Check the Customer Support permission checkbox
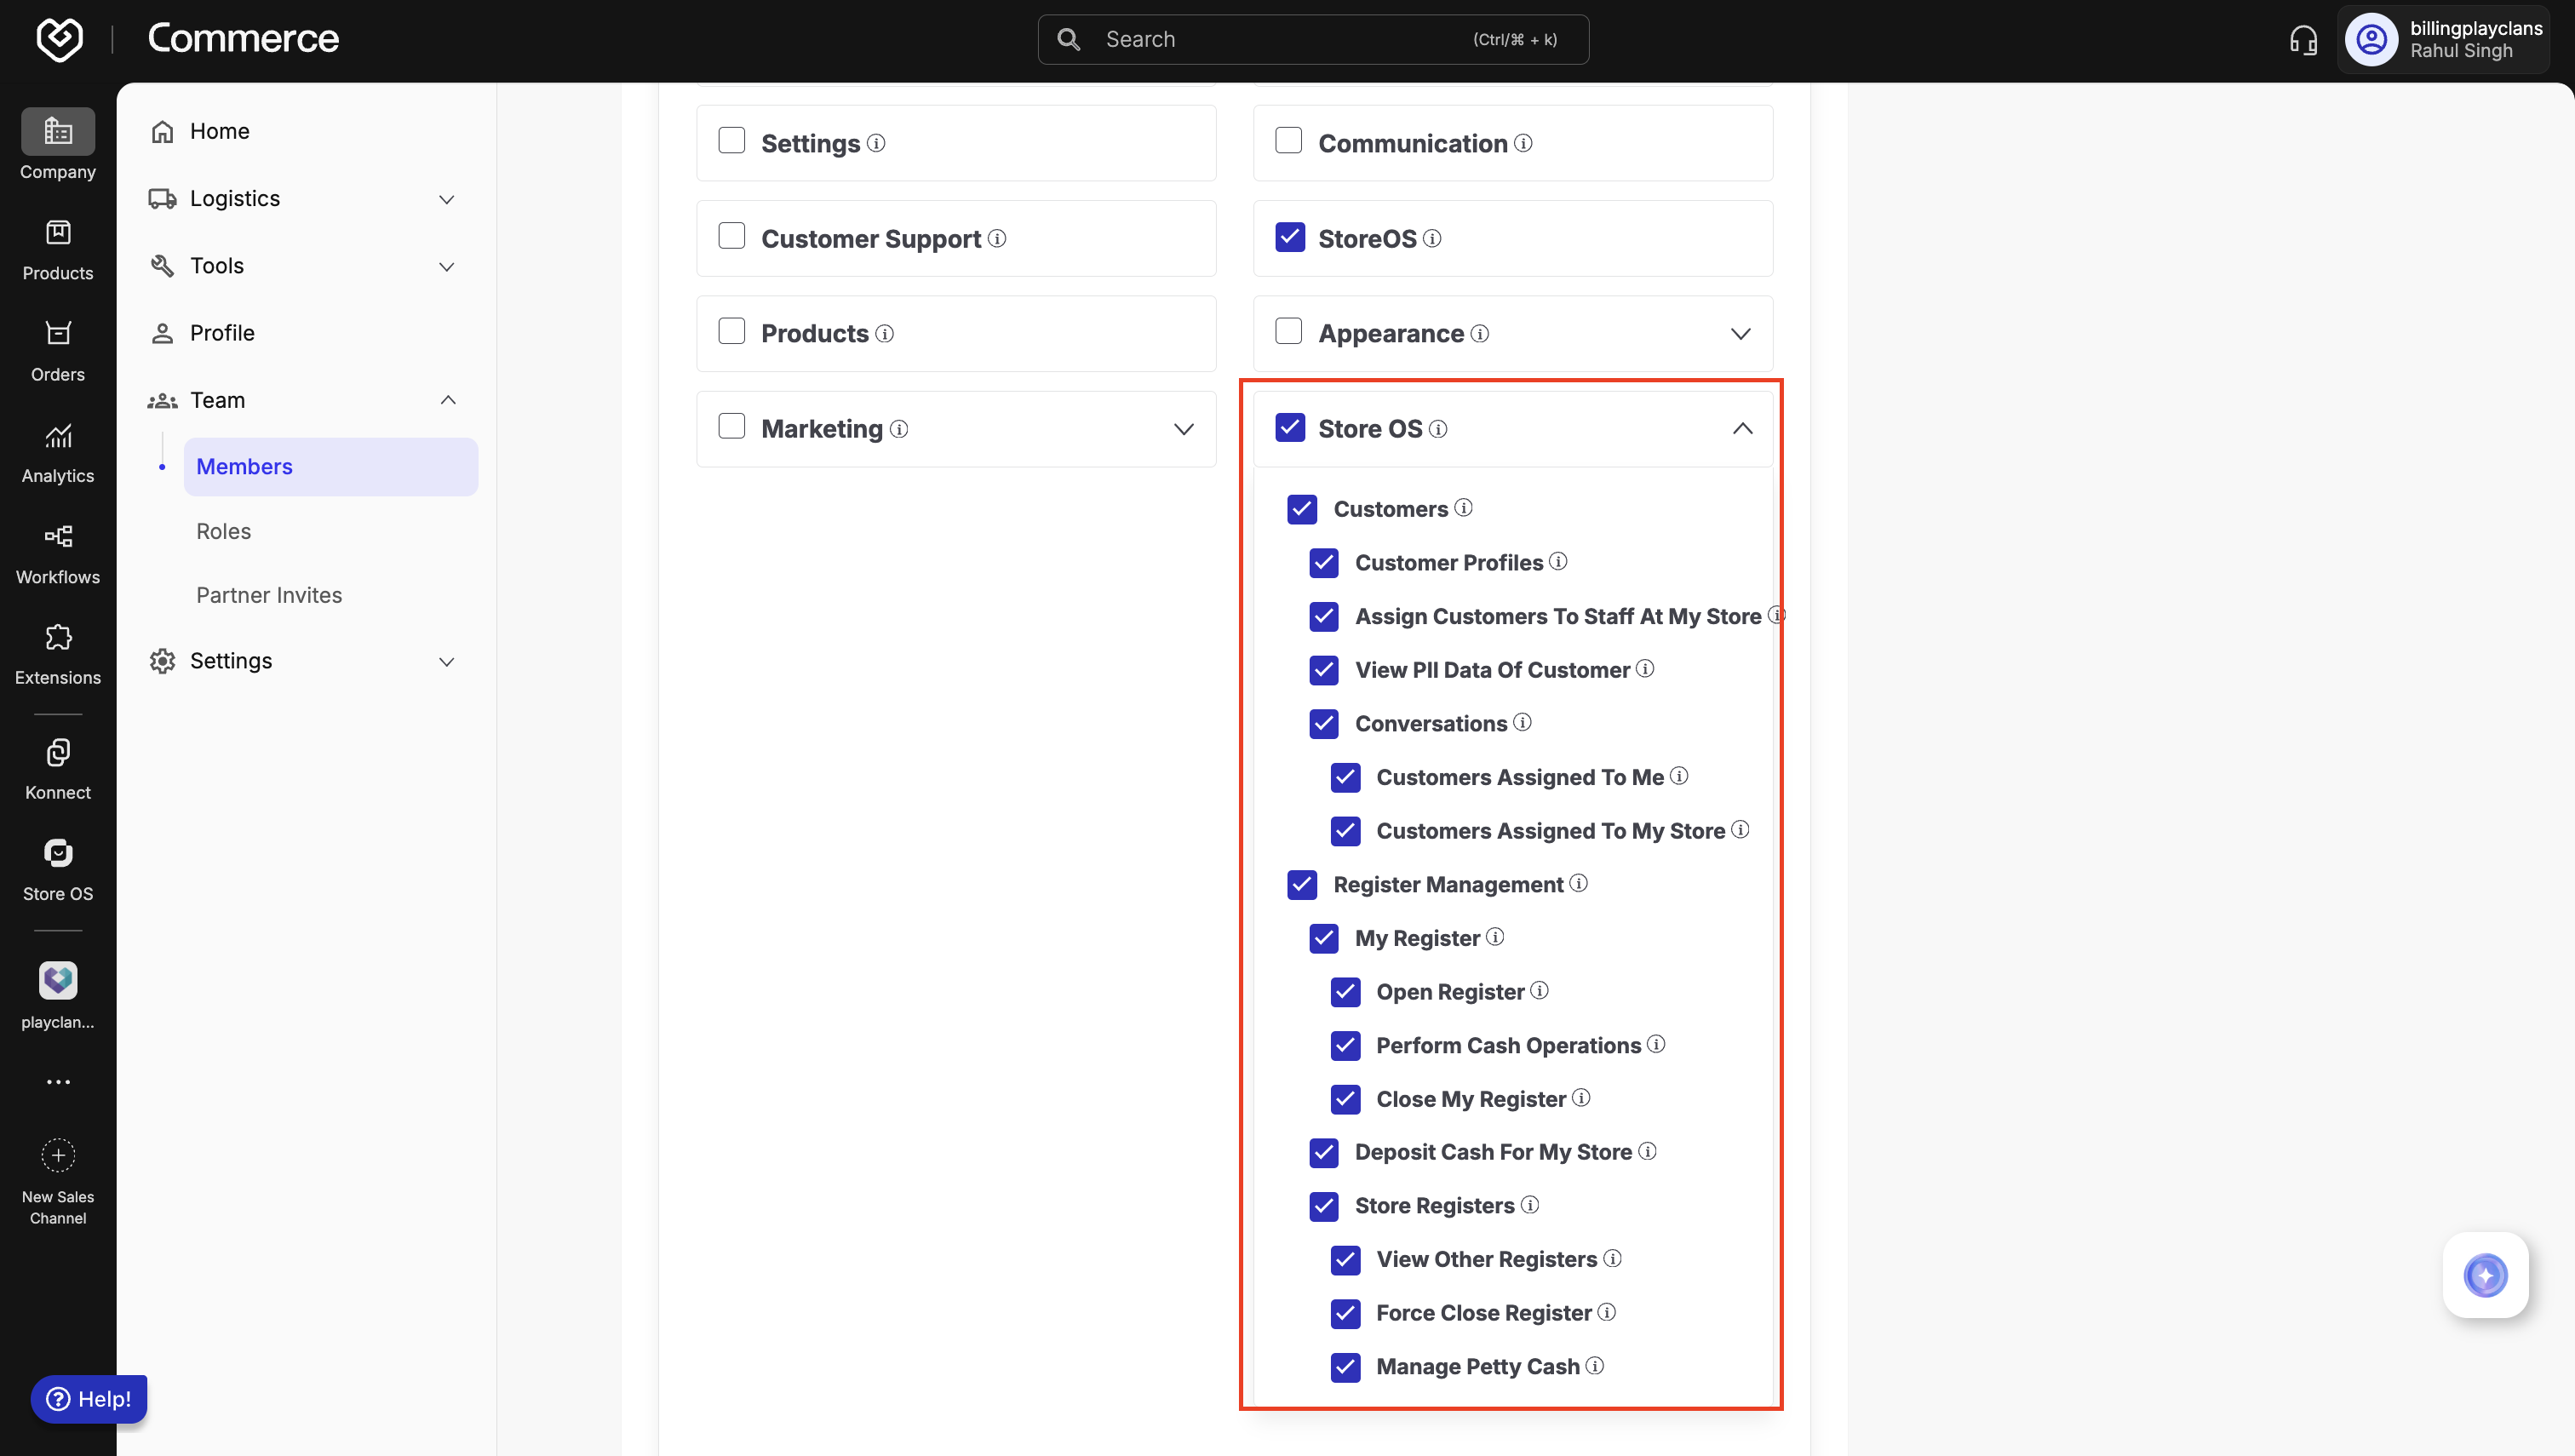Image resolution: width=2575 pixels, height=1456 pixels. pos(732,237)
